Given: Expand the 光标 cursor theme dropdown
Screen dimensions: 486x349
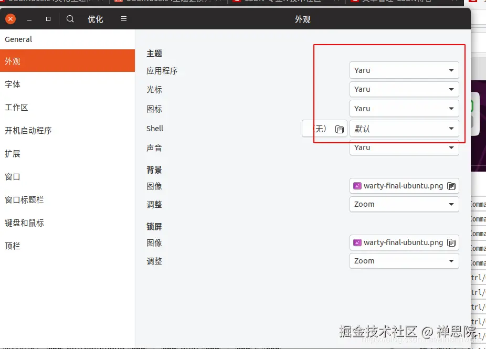Looking at the screenshot, I should tap(404, 89).
